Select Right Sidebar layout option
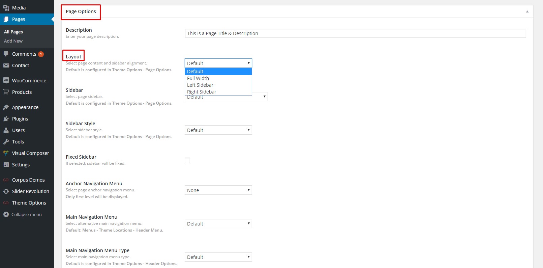543x268 pixels. pyautogui.click(x=218, y=92)
